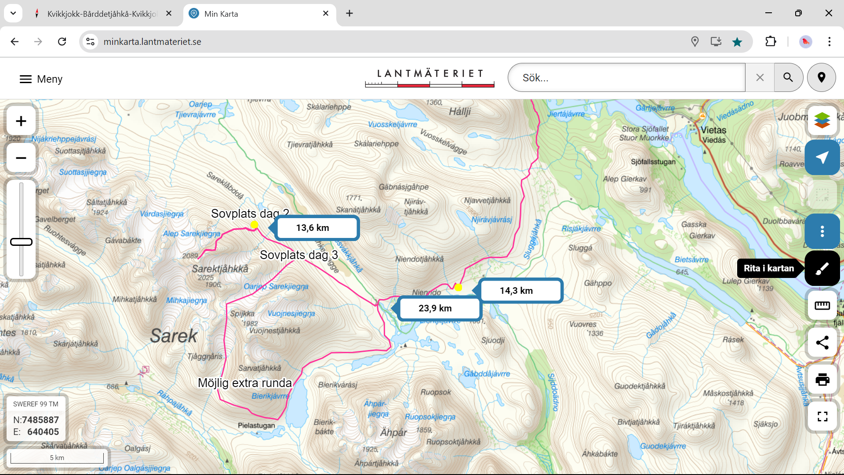Reload the current page

tap(62, 42)
